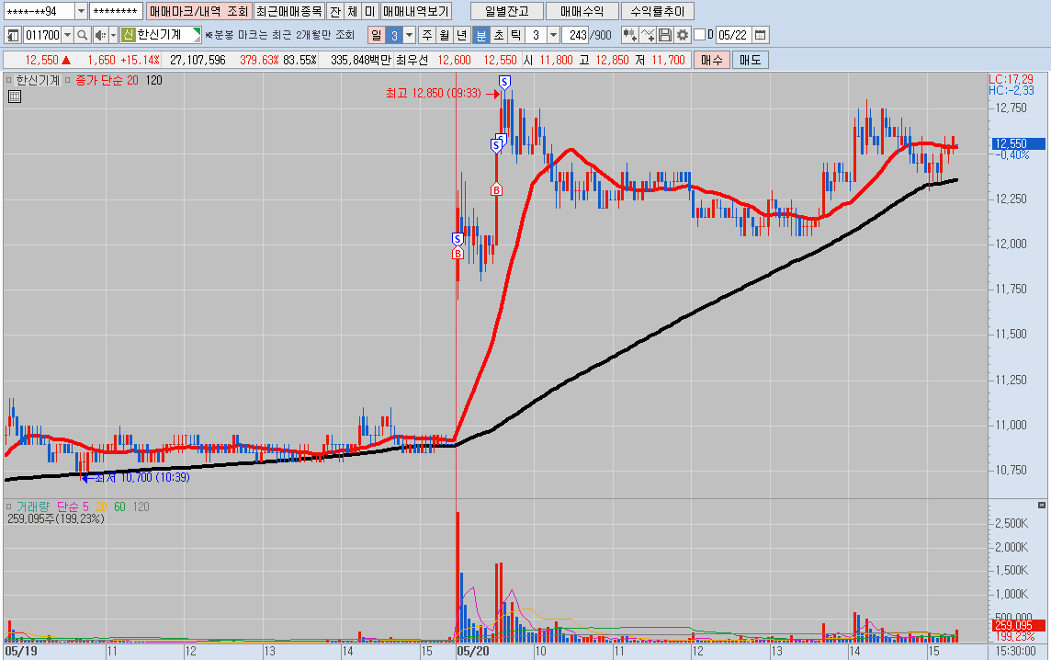Click the green 신 badge before 한신기계
This screenshot has width=1051, height=660.
[128, 35]
